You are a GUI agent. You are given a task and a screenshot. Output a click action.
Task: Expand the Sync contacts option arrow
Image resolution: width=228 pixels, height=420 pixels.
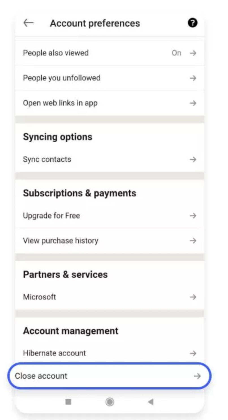(193, 159)
